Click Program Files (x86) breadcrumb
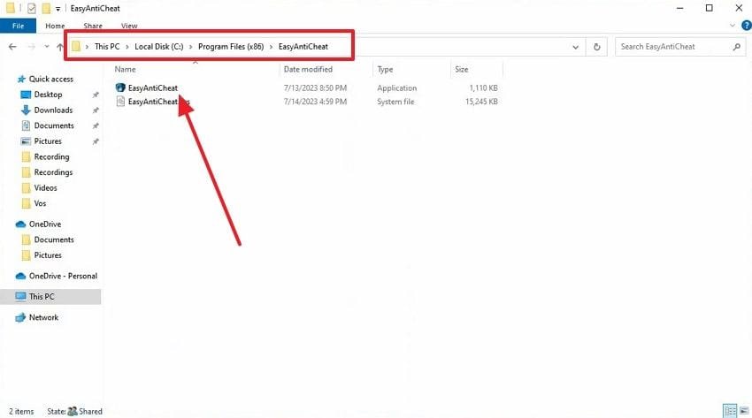752x418 pixels. (231, 47)
